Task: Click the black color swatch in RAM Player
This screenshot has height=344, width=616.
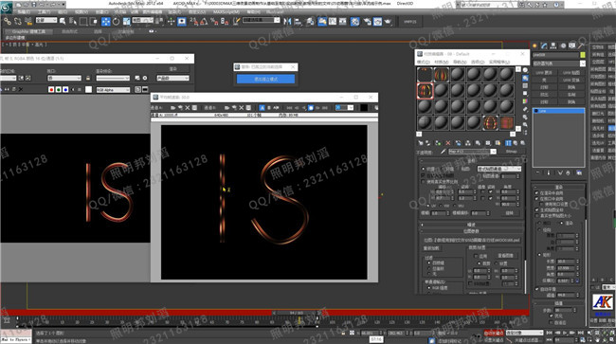Action: [364, 108]
